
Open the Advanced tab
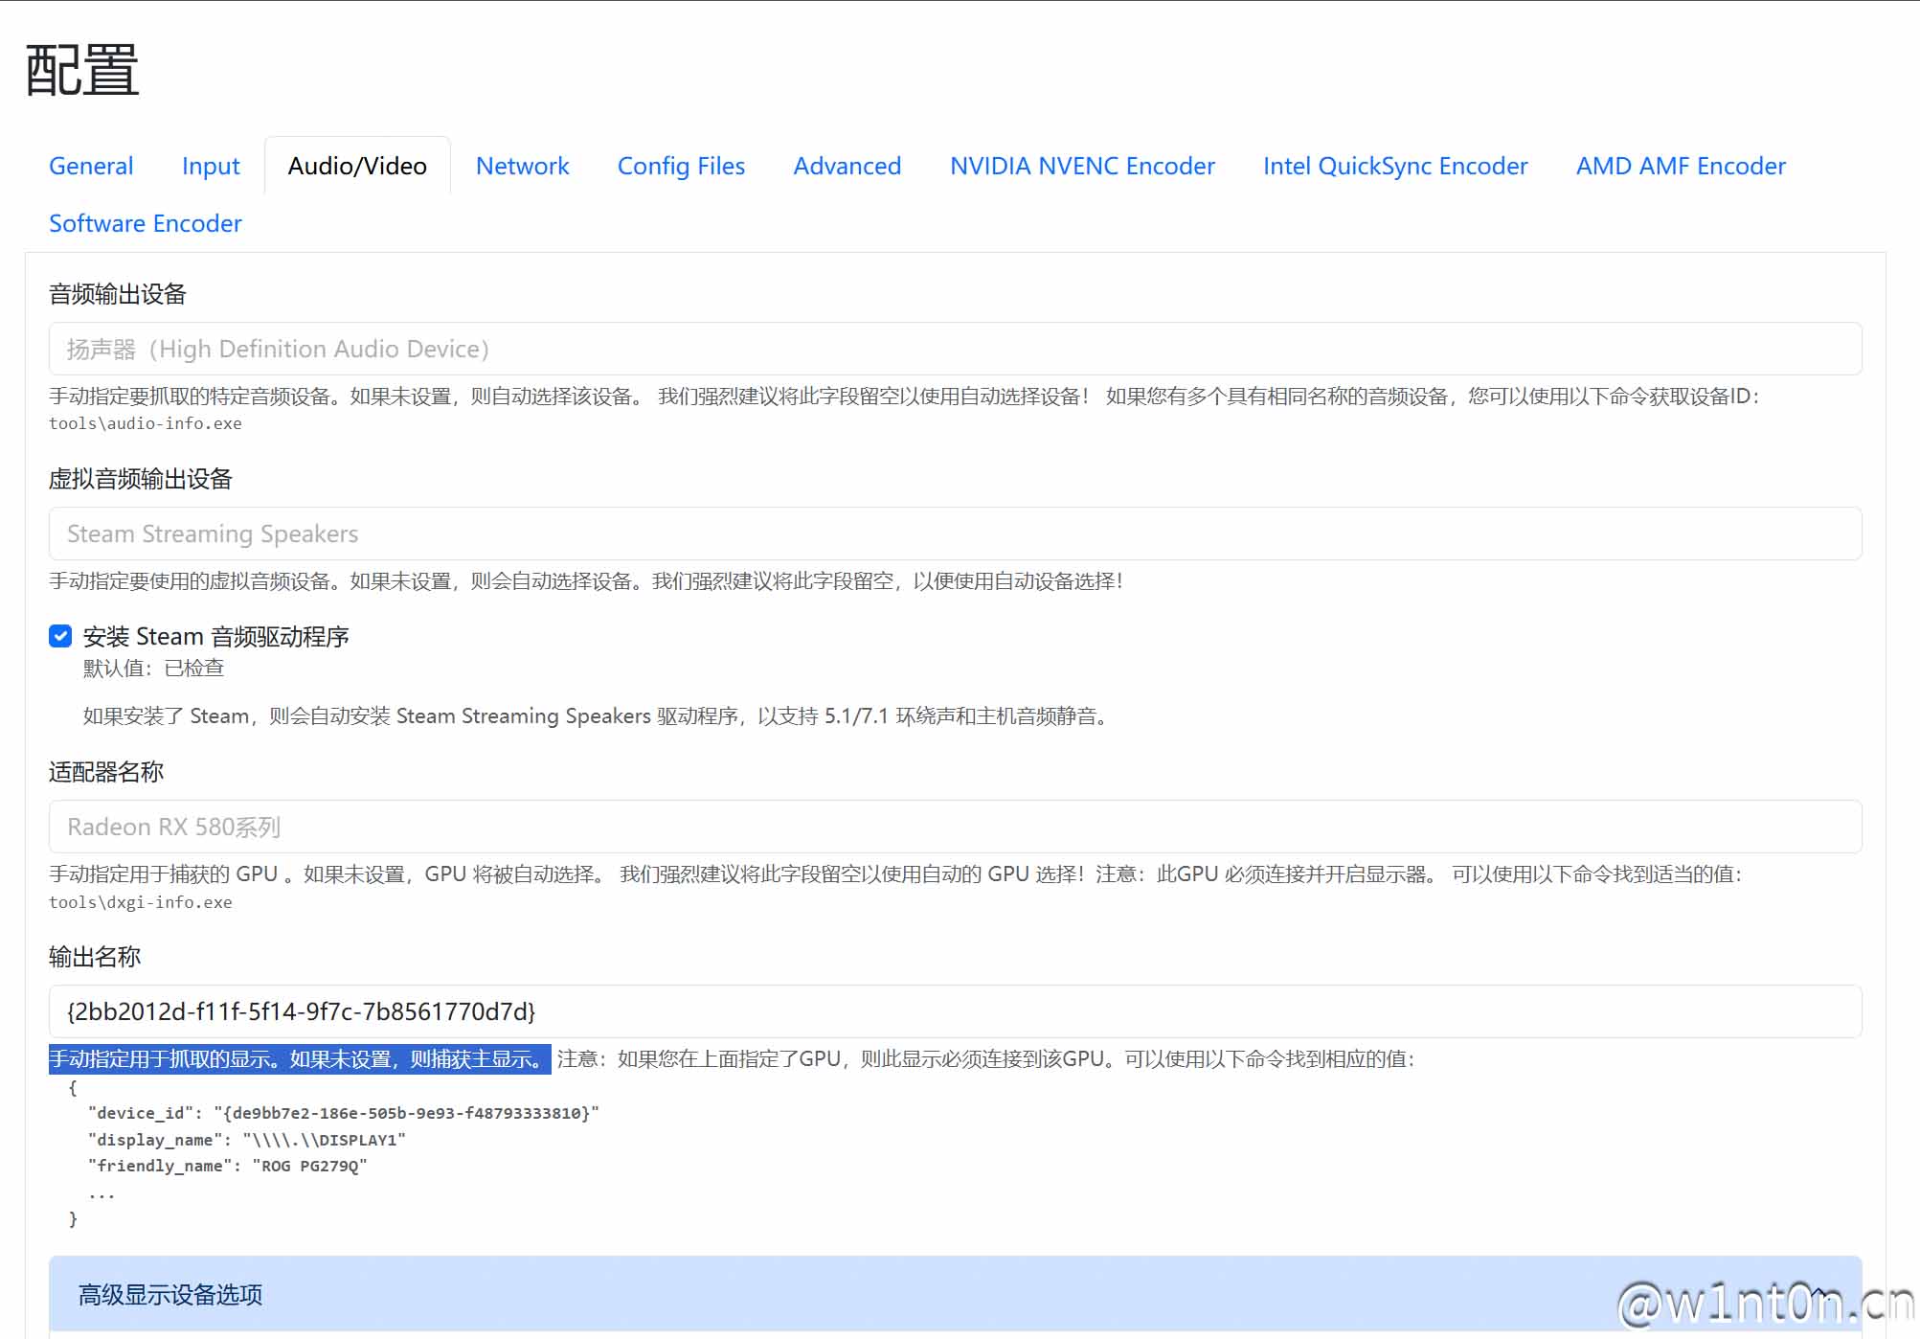tap(847, 166)
